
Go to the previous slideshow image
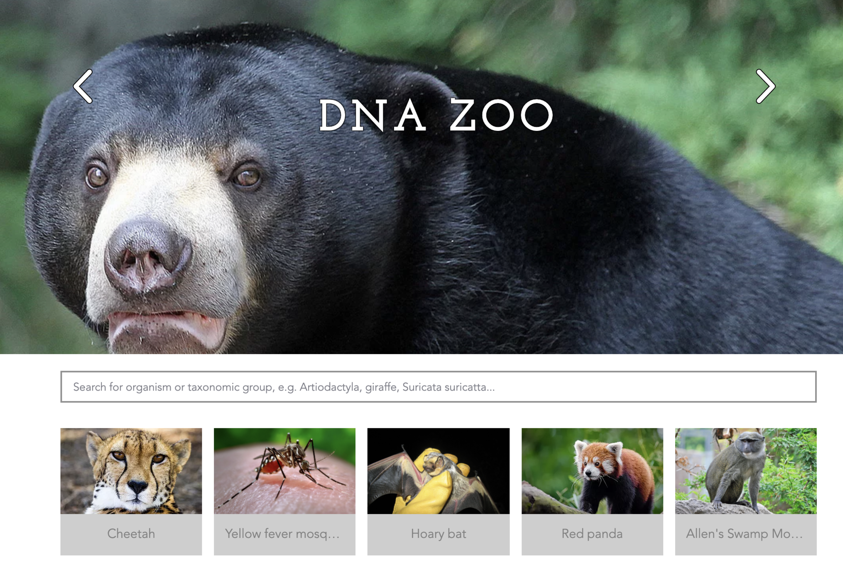coord(83,86)
